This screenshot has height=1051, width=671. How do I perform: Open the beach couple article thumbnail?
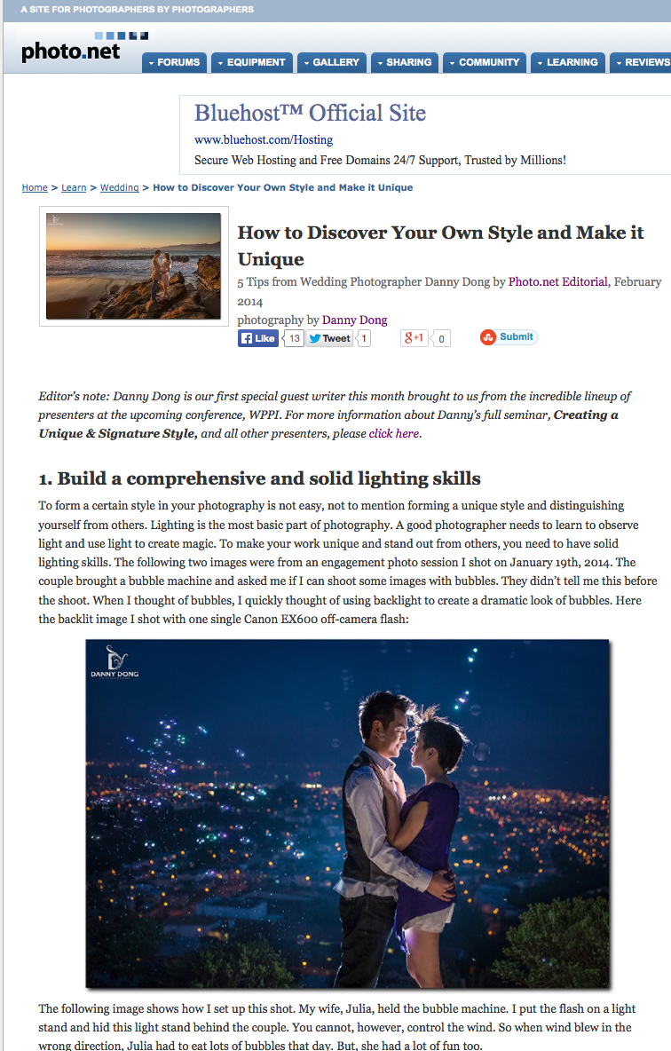point(133,266)
